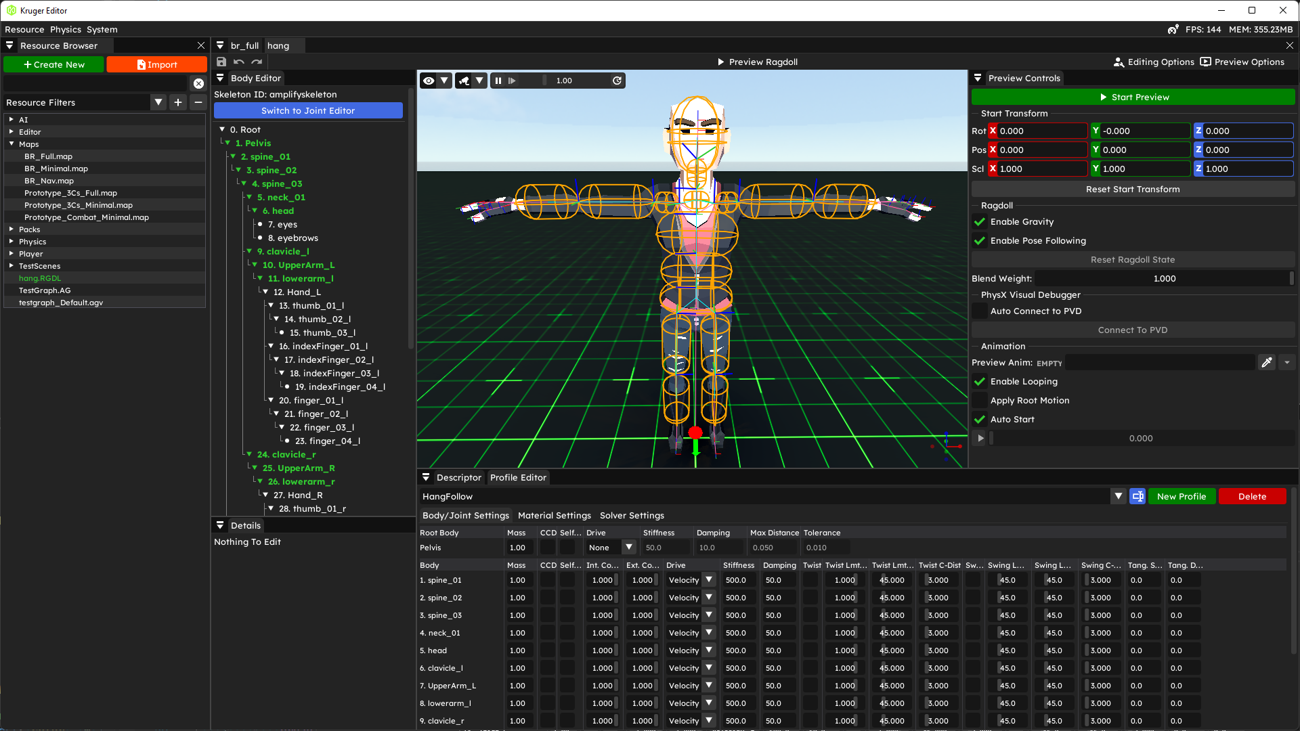
Task: Click the Blend Weight slider
Action: [1163, 278]
